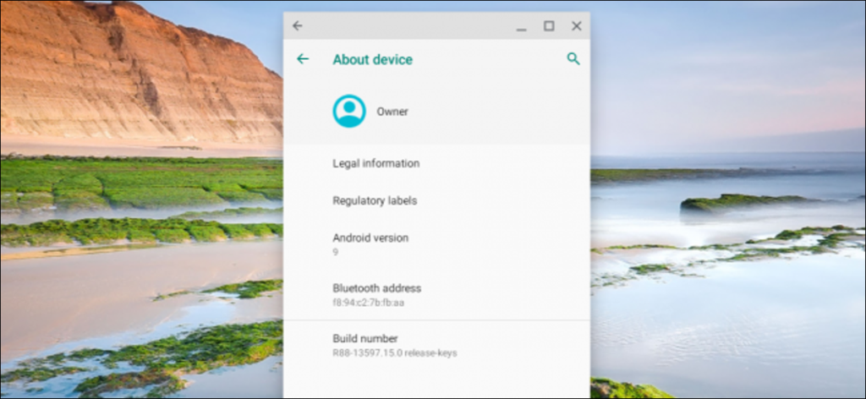866x399 pixels.
Task: Click the Owner profile avatar icon
Action: [349, 111]
